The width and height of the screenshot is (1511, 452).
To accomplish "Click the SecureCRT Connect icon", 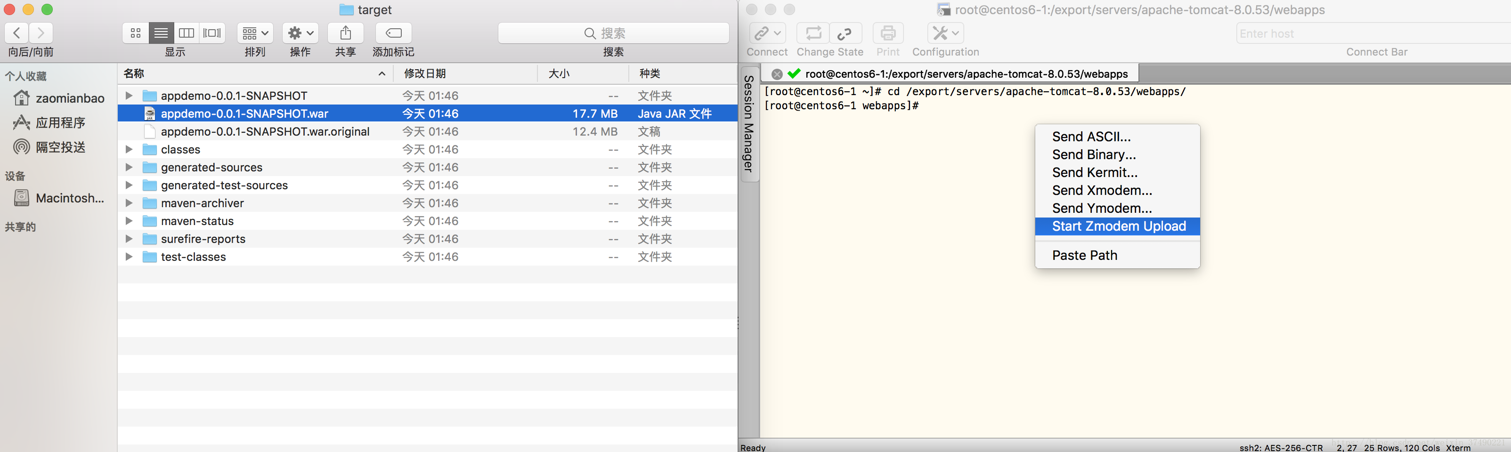I will [767, 33].
